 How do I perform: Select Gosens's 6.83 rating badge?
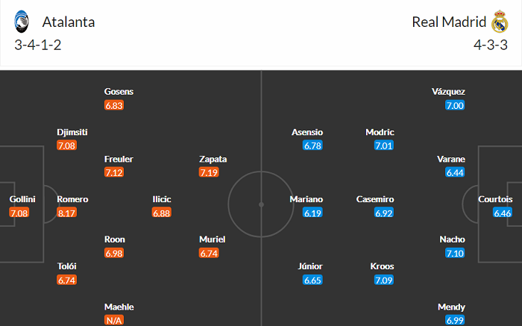(114, 105)
